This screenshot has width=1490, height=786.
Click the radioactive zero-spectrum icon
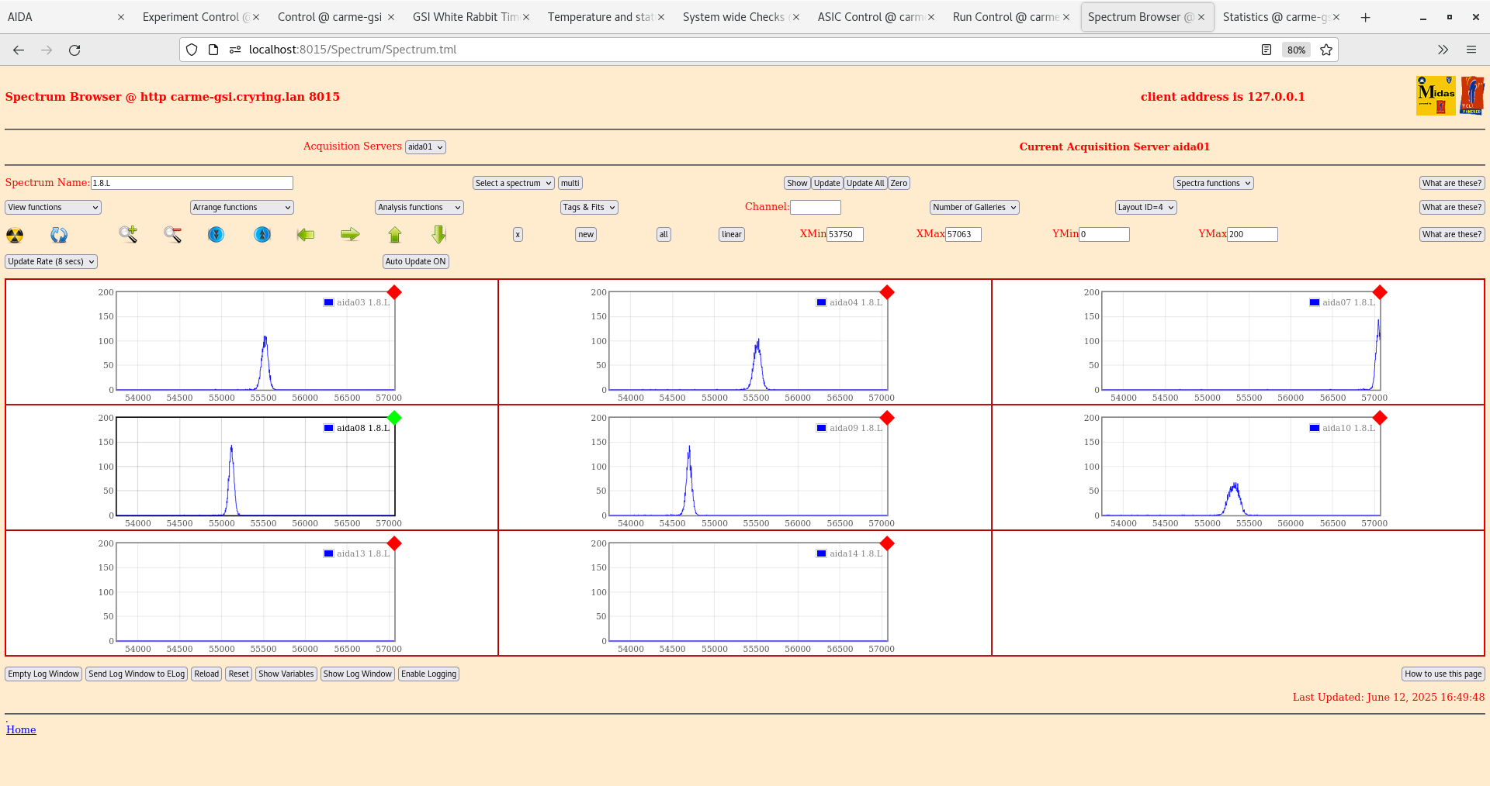(x=14, y=235)
